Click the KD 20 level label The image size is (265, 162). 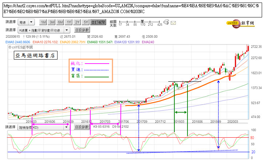[x=253, y=152]
